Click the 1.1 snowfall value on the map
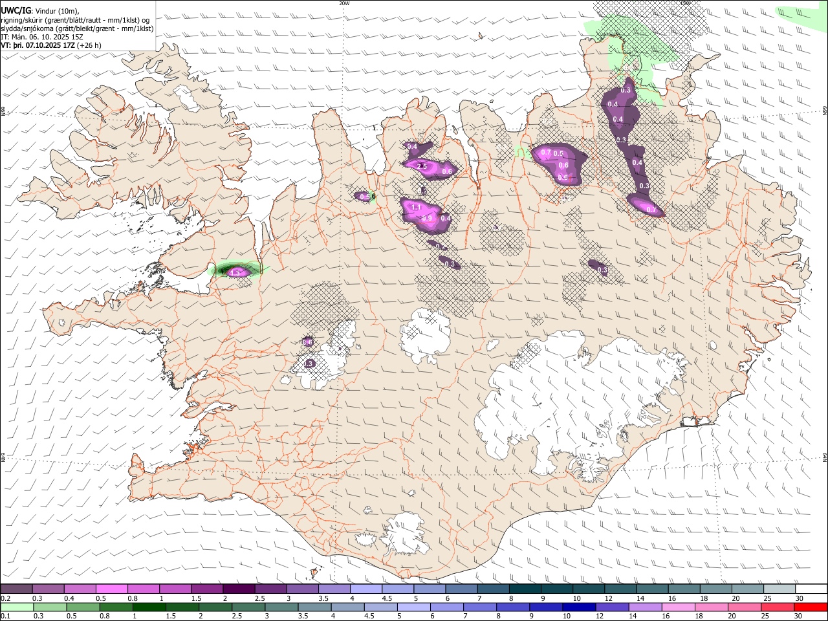828x621 pixels. tap(417, 207)
